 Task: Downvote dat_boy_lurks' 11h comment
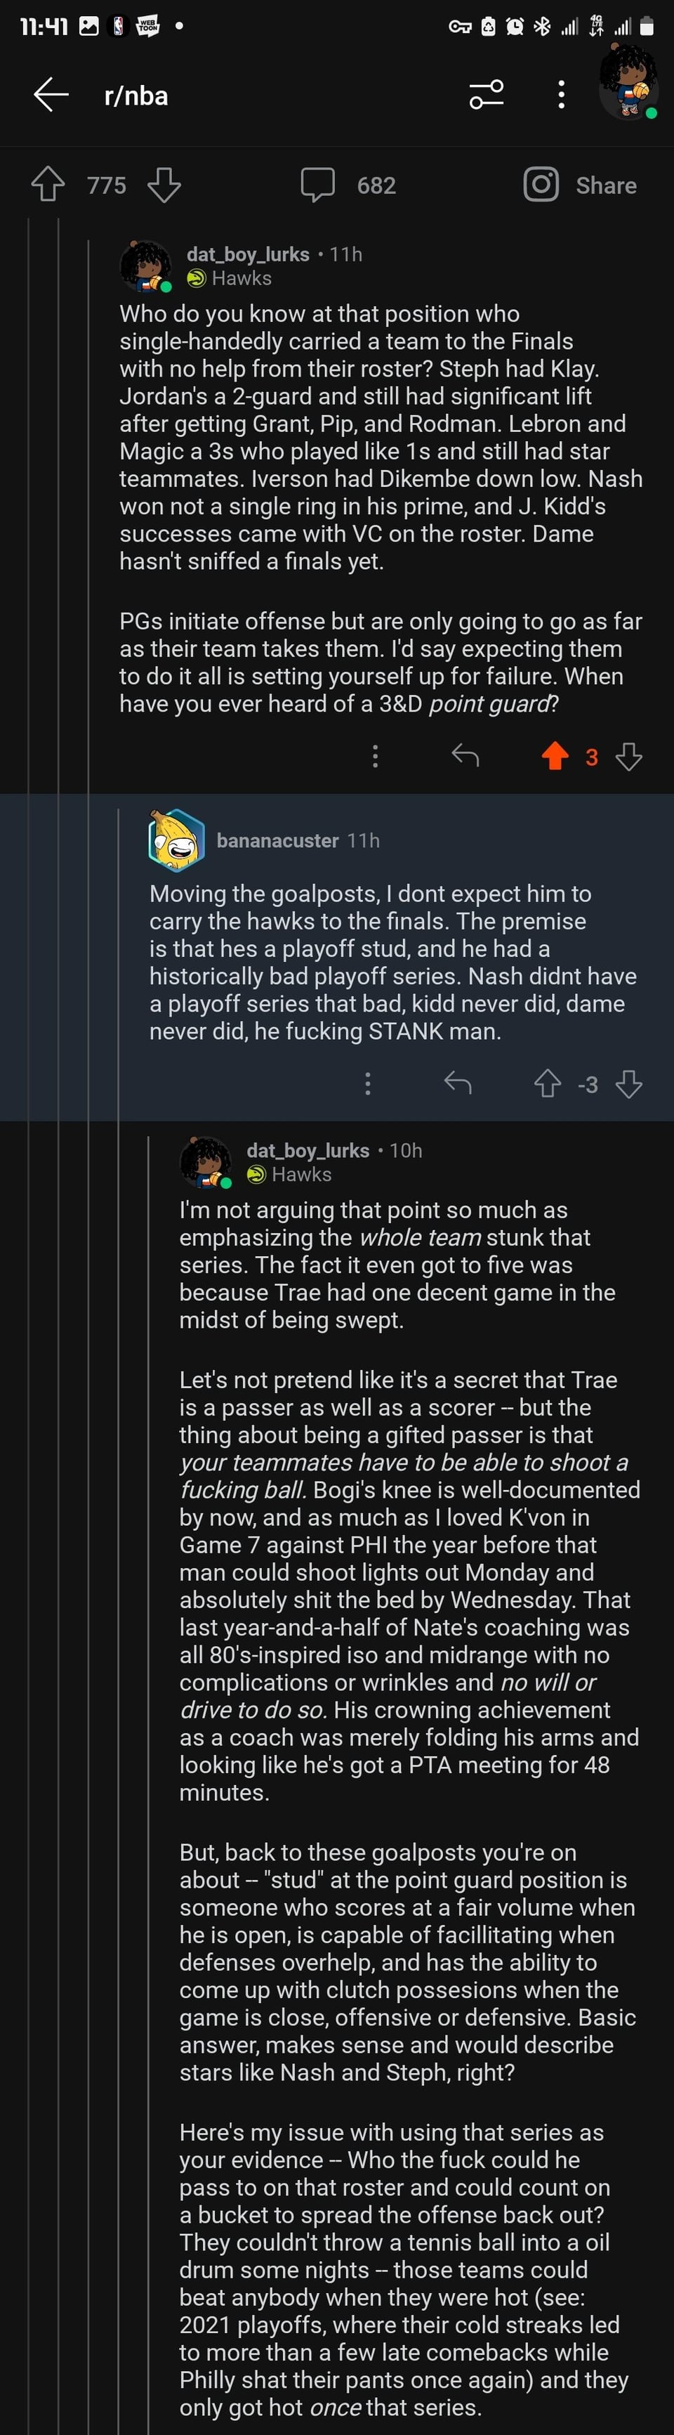point(628,756)
